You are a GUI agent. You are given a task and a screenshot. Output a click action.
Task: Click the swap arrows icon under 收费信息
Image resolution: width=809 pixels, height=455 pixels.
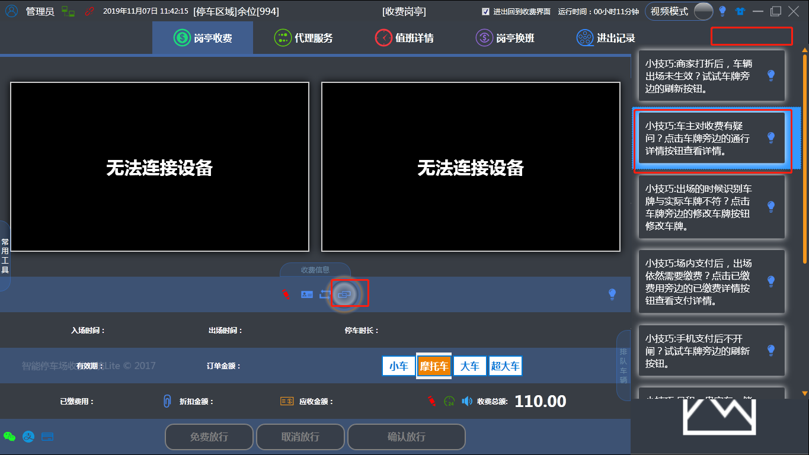325,294
